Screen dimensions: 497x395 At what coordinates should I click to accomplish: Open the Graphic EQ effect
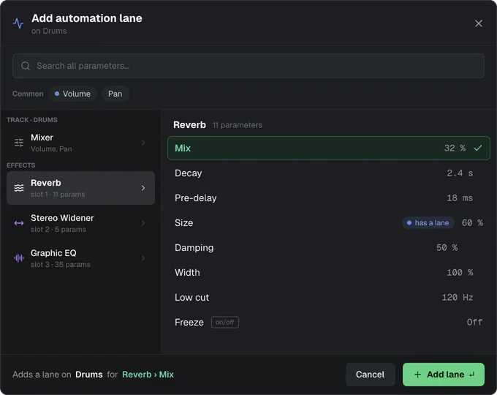tap(80, 258)
